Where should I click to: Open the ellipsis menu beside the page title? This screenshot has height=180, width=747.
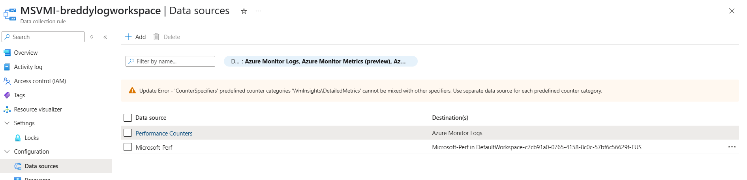tap(258, 11)
